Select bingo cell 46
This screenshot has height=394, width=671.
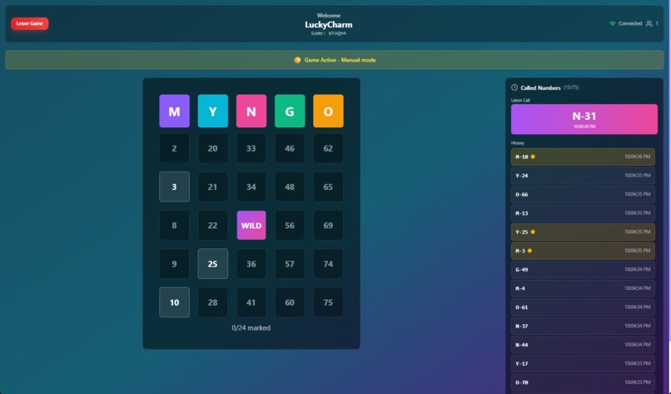click(290, 148)
